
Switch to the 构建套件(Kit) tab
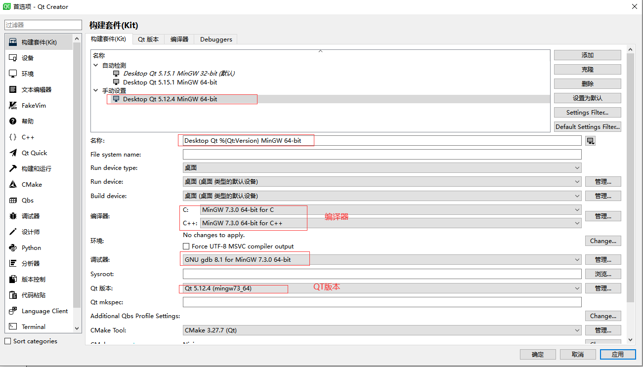(108, 39)
